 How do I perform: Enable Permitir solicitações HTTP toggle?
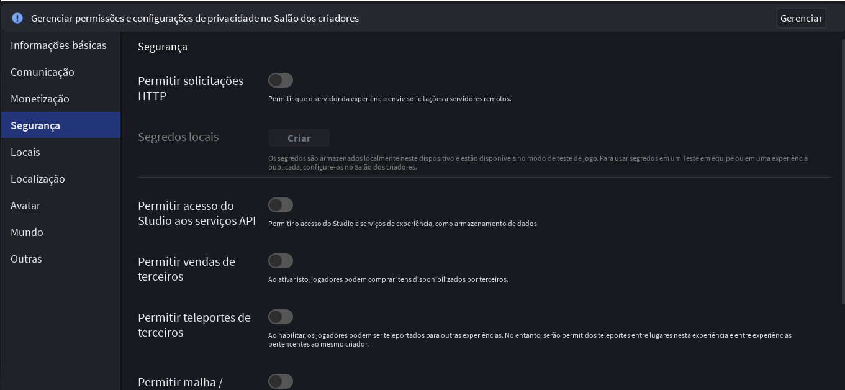pyautogui.click(x=281, y=80)
